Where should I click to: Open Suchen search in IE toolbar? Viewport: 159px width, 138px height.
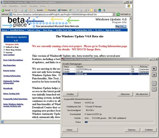[39, 10]
